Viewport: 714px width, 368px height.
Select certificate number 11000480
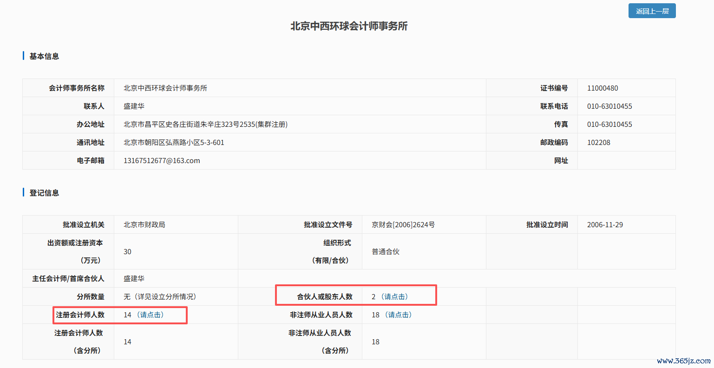coord(603,88)
